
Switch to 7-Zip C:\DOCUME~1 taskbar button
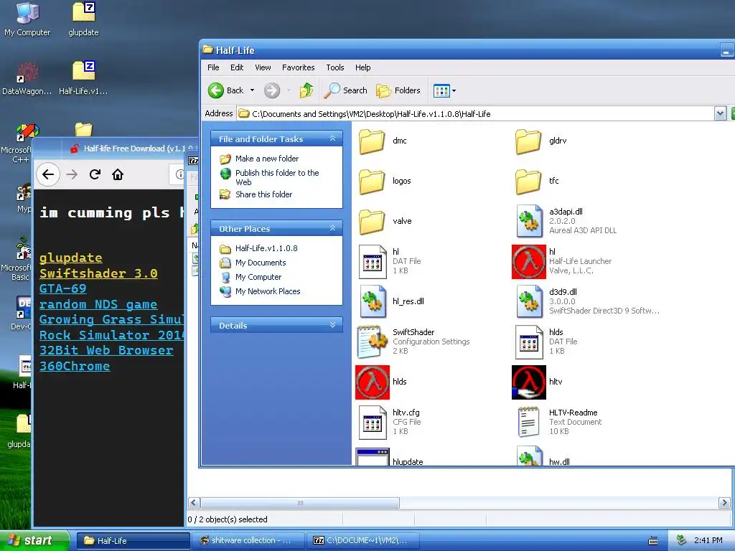[x=362, y=541]
